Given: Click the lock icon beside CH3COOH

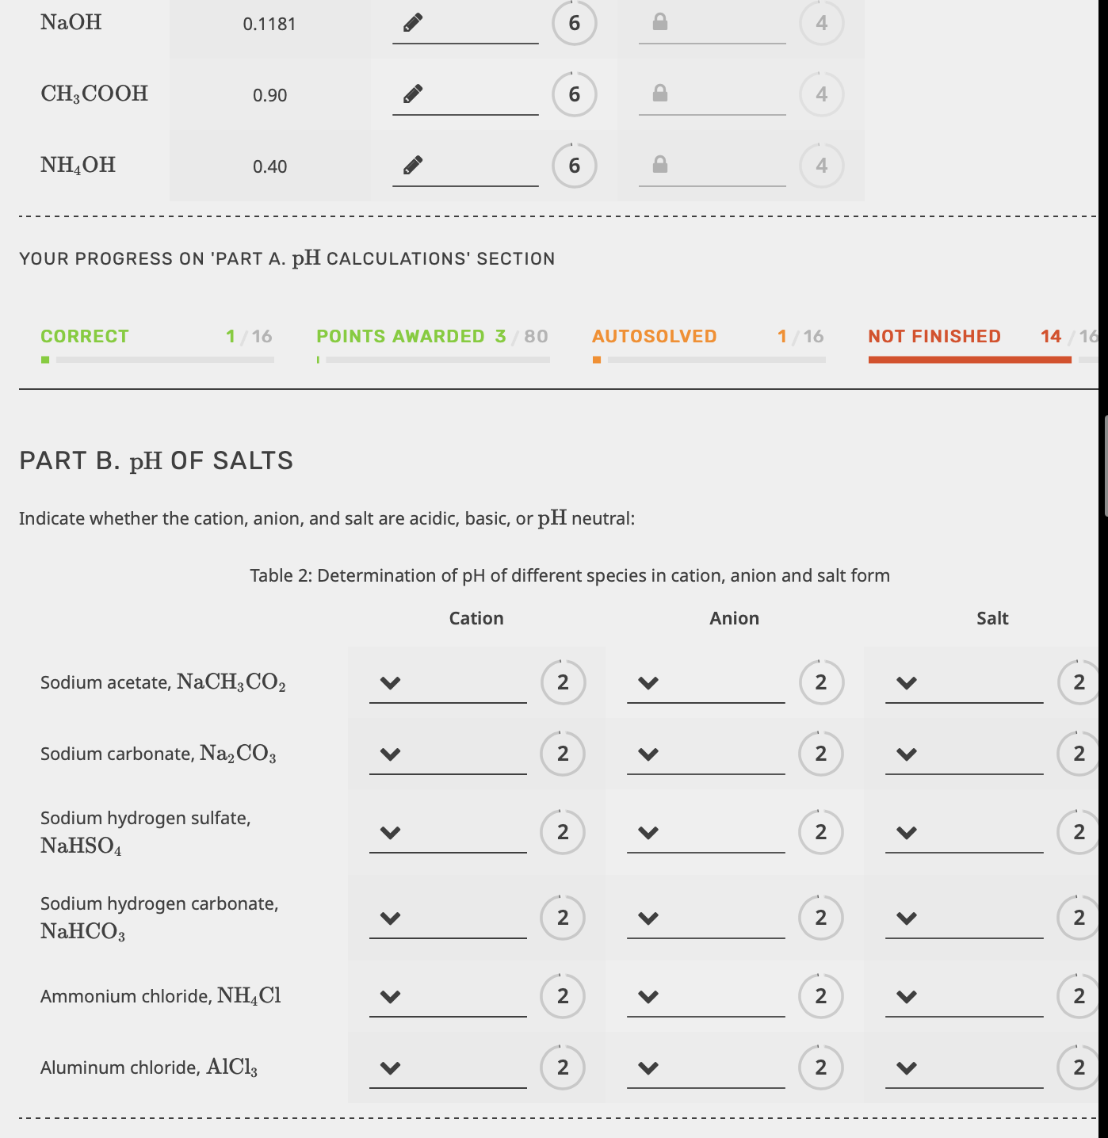Looking at the screenshot, I should point(659,94).
